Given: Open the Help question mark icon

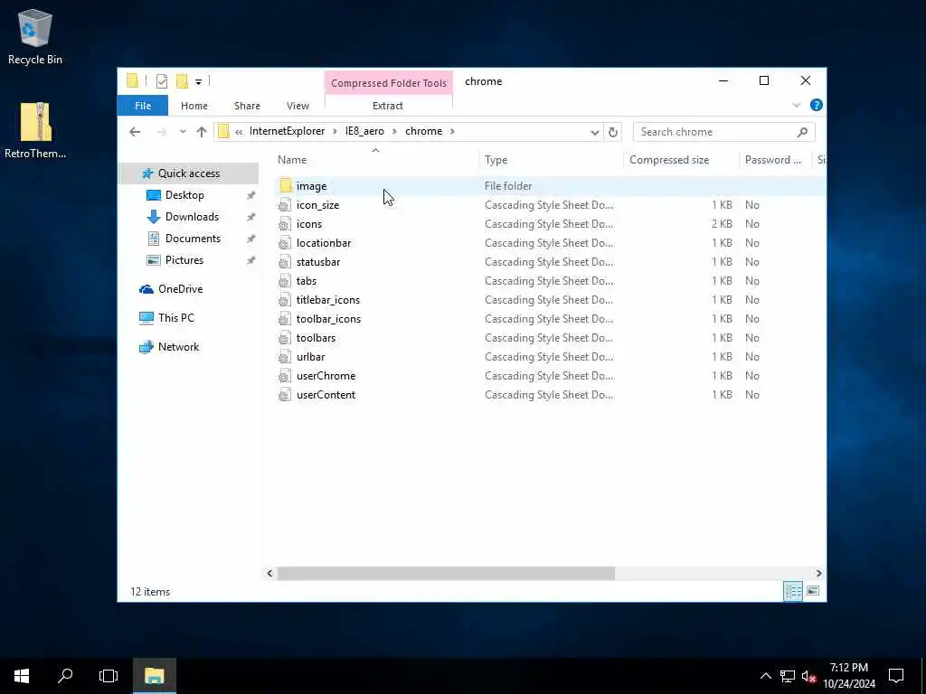Looking at the screenshot, I should (817, 105).
